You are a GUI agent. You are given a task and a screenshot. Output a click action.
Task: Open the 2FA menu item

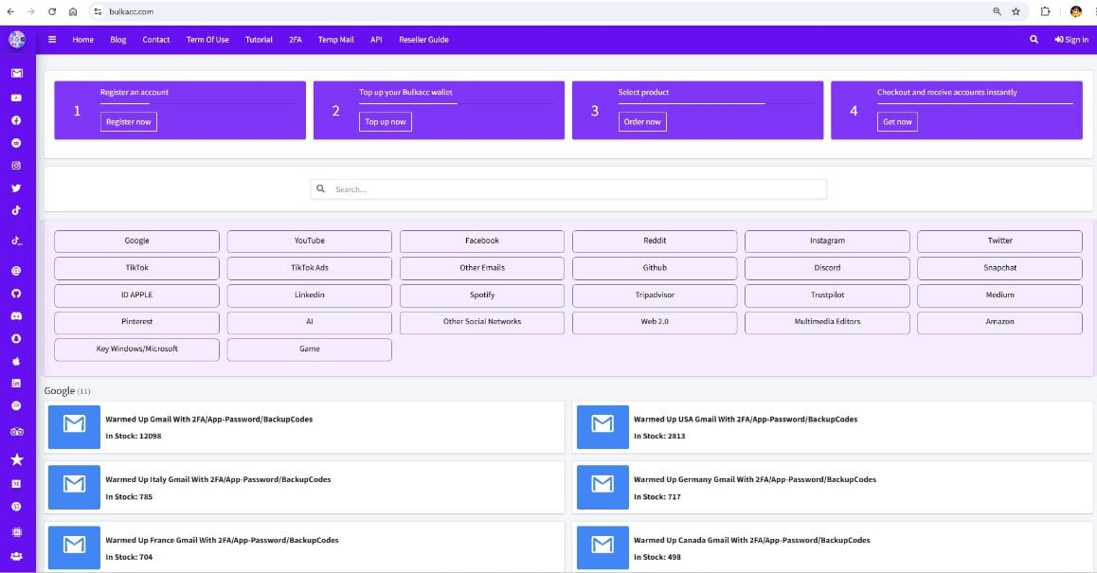pos(296,40)
